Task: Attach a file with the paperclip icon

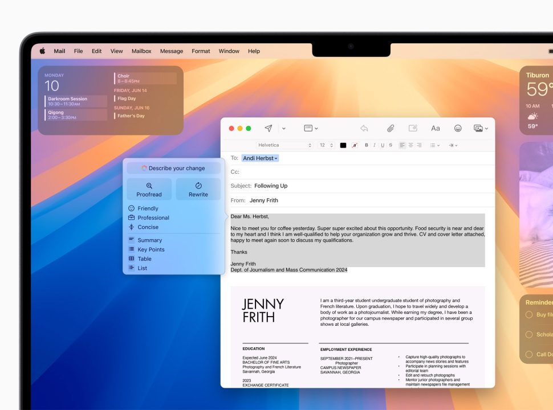Action: click(390, 128)
